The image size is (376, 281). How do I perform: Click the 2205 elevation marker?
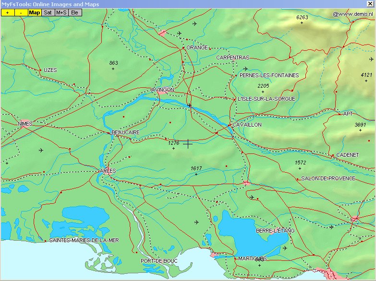(263, 91)
